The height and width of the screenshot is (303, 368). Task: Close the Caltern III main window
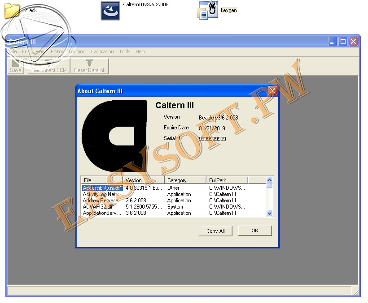pos(353,42)
